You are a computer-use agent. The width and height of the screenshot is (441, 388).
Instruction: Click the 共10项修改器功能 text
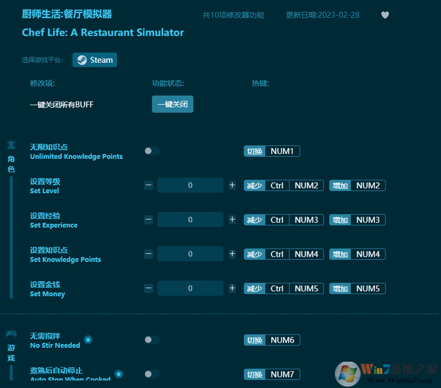(x=234, y=15)
